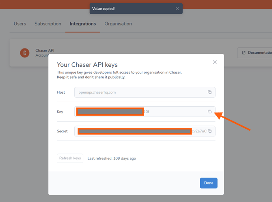Switch to the Subscription tab
The image size is (272, 202).
pos(48,24)
